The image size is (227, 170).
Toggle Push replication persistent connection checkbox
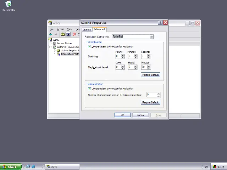(x=89, y=89)
